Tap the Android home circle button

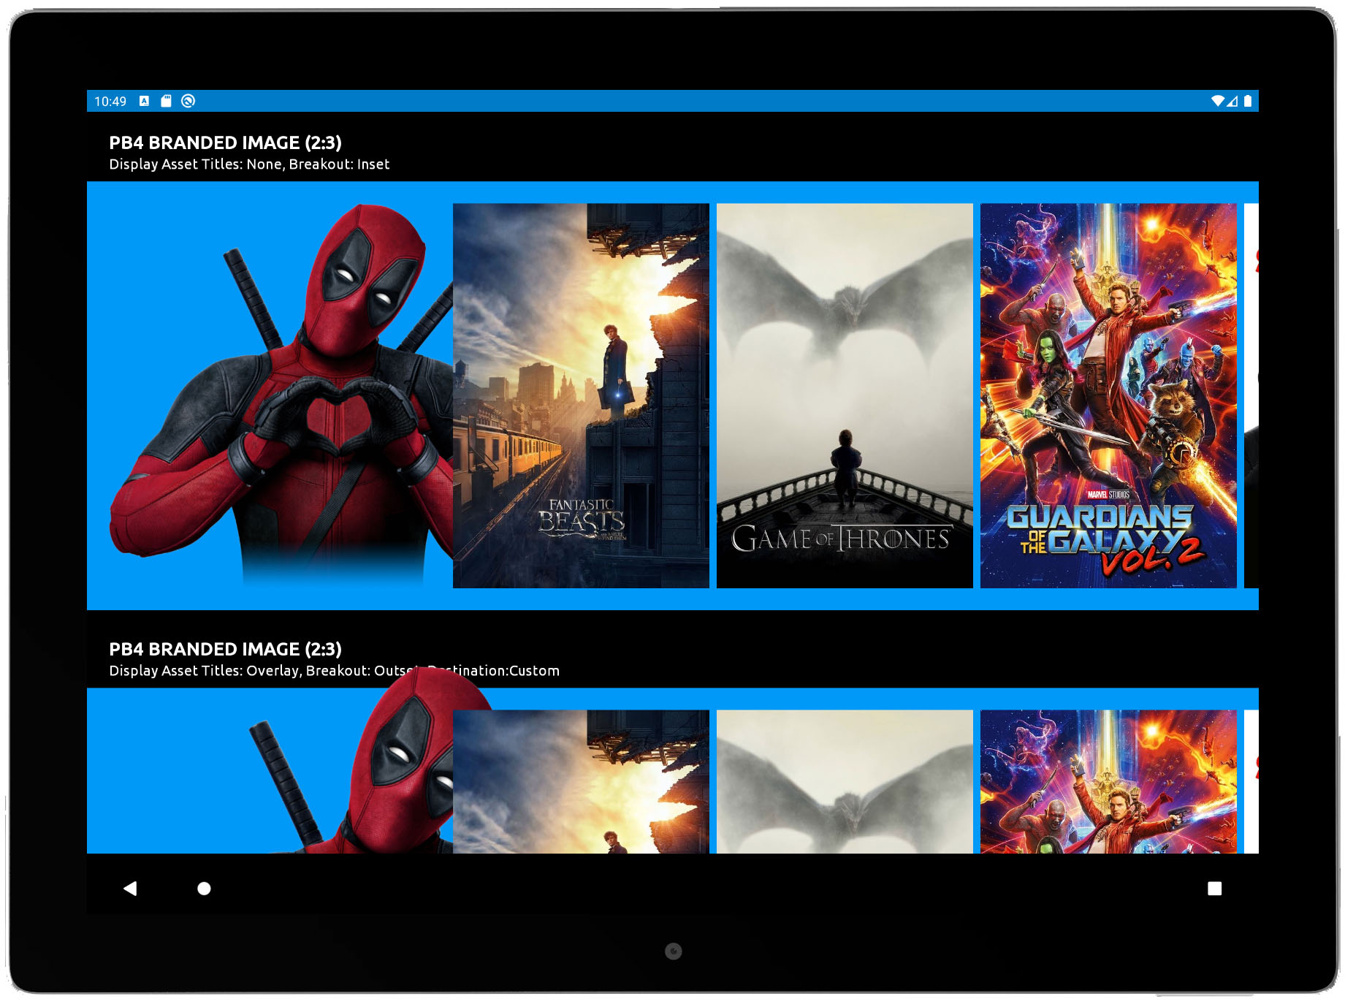coord(204,889)
